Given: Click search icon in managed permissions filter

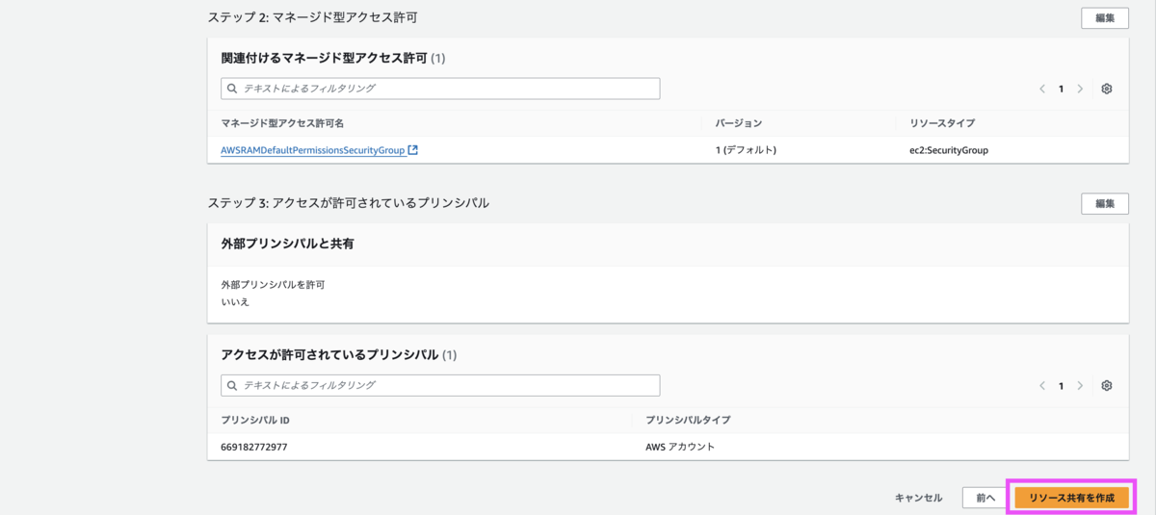Looking at the screenshot, I should click(231, 89).
